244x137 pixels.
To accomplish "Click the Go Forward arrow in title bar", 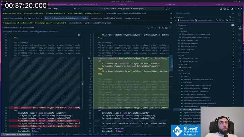I will [x=79, y=9].
